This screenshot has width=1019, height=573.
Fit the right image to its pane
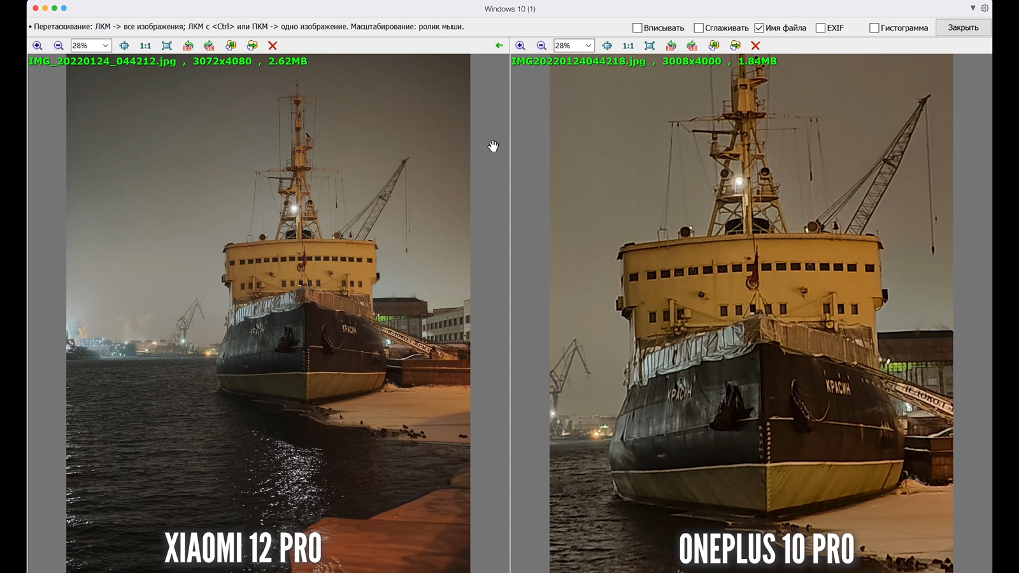(x=650, y=46)
